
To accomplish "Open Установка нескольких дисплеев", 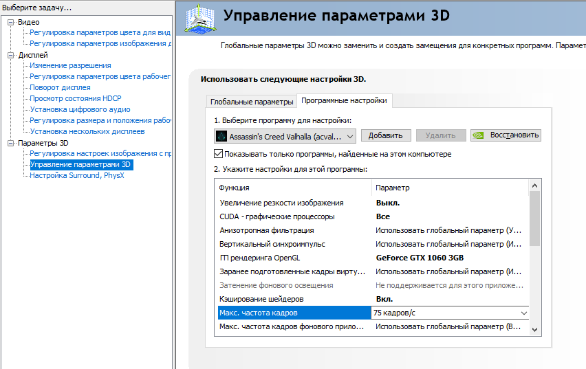I will coord(87,131).
